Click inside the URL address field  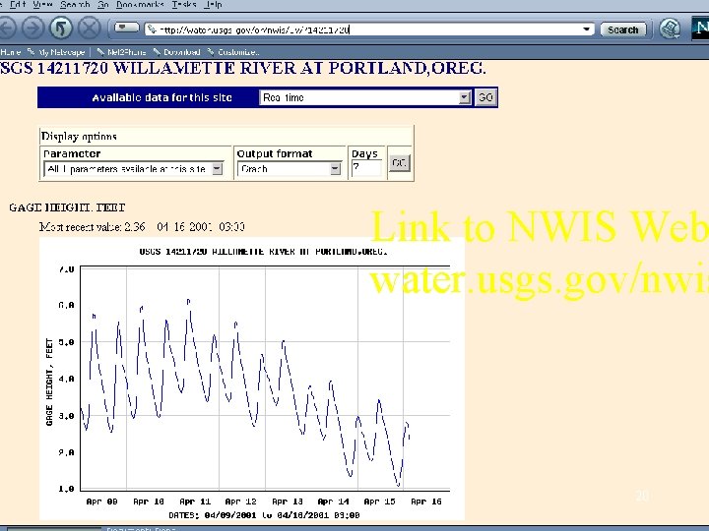[x=368, y=29]
